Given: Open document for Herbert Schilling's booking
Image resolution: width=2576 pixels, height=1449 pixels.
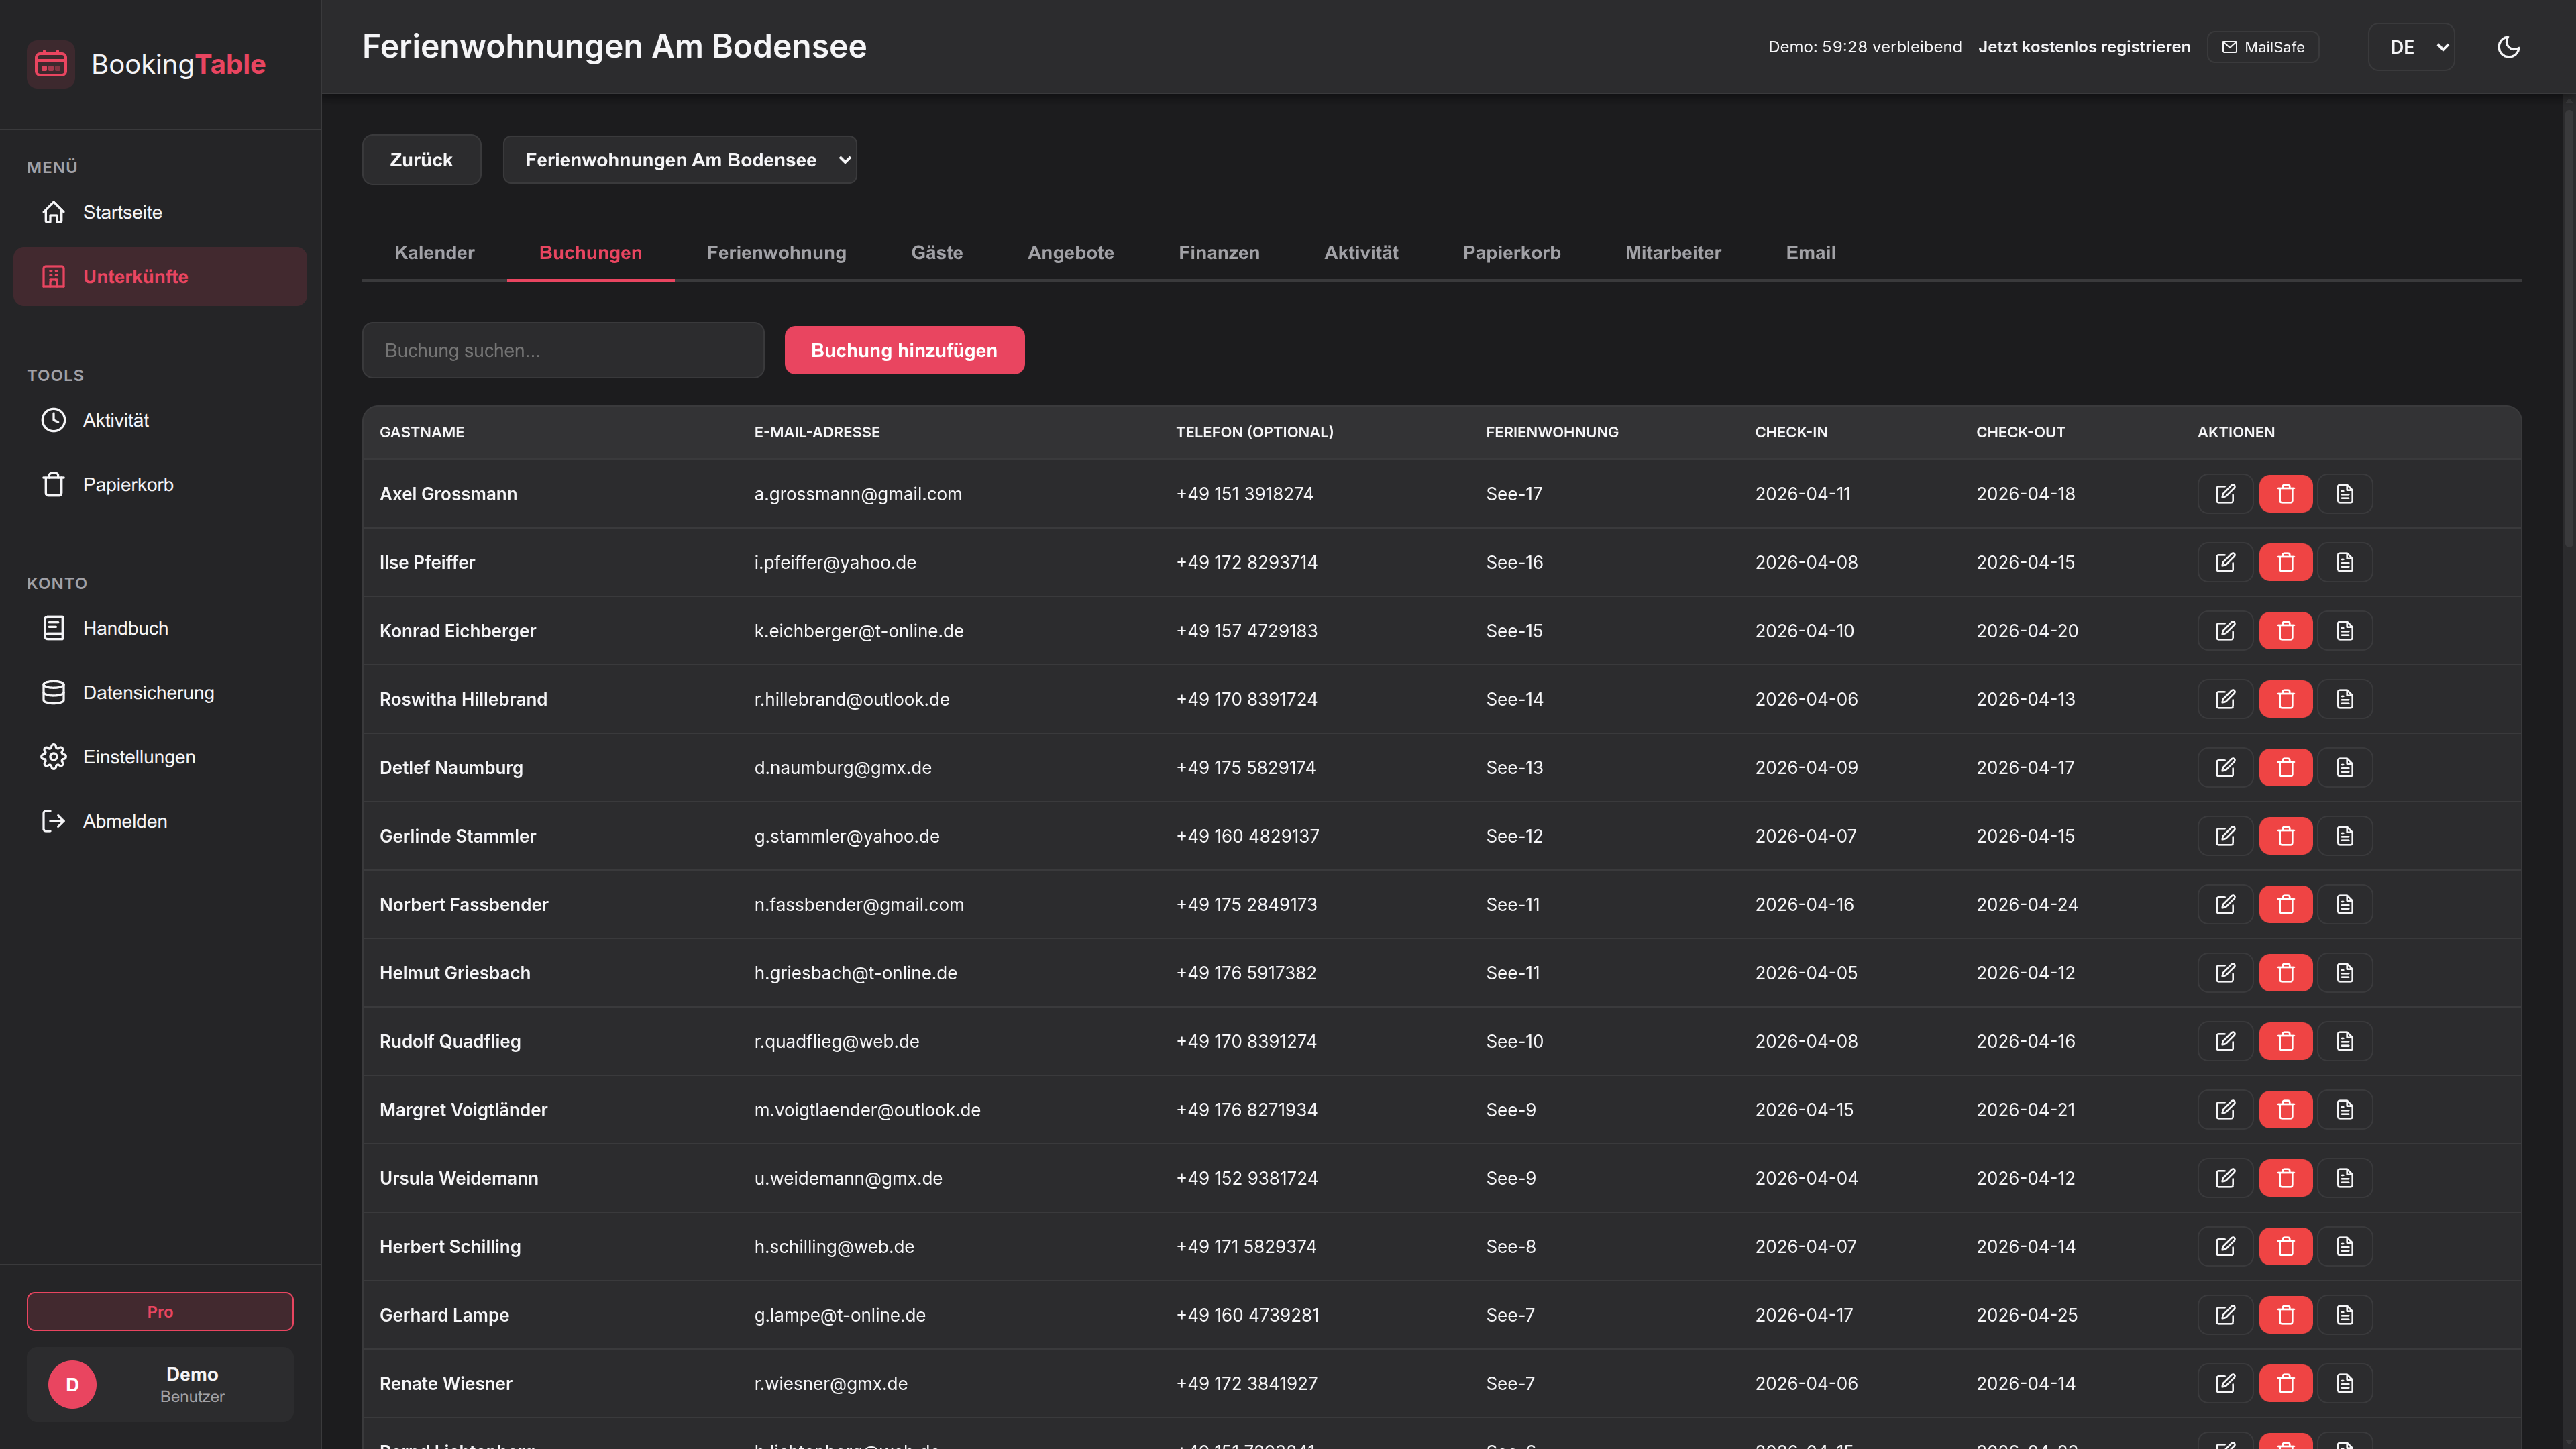Looking at the screenshot, I should tap(2345, 1247).
